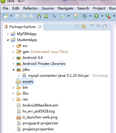Click Collapse All in Package Explorer
This screenshot has width=116, height=133.
pyautogui.click(x=77, y=27)
